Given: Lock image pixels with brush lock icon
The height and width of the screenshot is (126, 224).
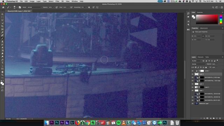Looking at the screenshot, I should click(x=198, y=67).
